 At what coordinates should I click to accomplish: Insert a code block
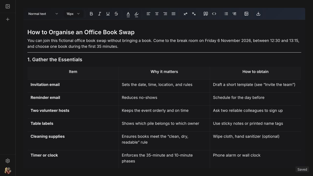214,14
